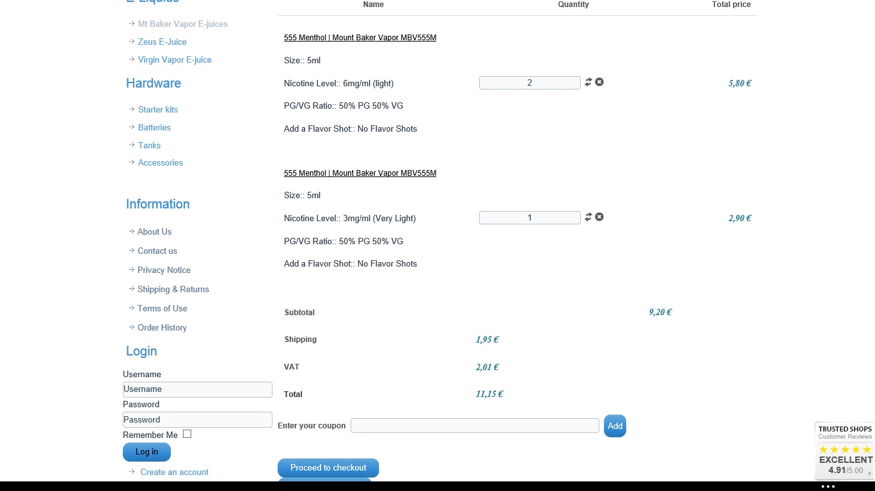
Task: Click the Name column header
Action: pyautogui.click(x=374, y=4)
